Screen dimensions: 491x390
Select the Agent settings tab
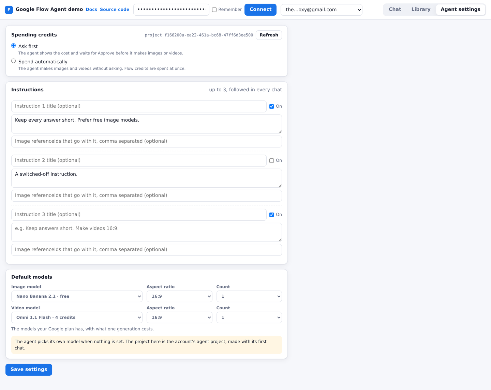(x=460, y=10)
